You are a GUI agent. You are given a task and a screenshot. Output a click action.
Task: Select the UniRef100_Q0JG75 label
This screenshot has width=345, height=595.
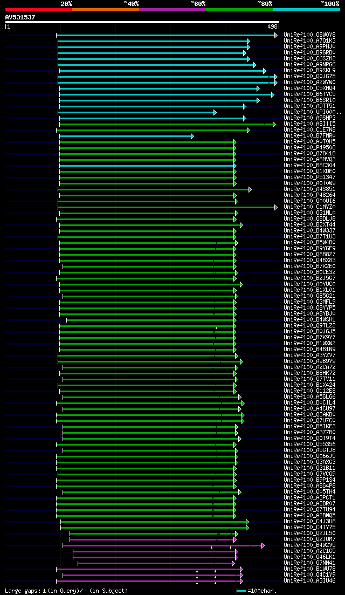[309, 77]
